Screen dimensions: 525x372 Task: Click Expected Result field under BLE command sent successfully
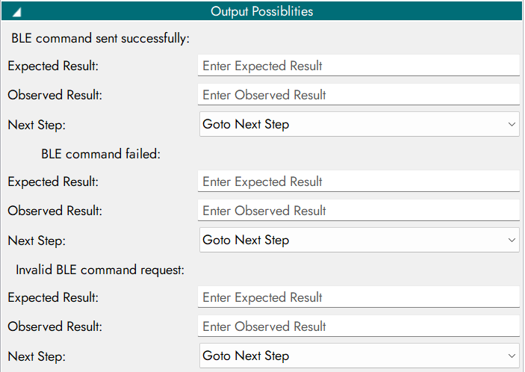click(358, 66)
